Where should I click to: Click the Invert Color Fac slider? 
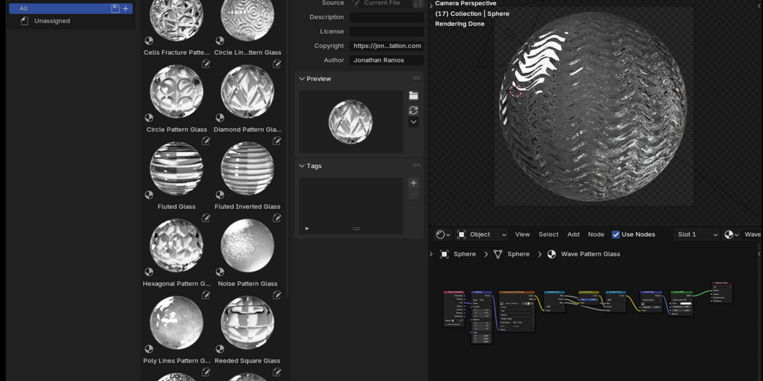589,299
